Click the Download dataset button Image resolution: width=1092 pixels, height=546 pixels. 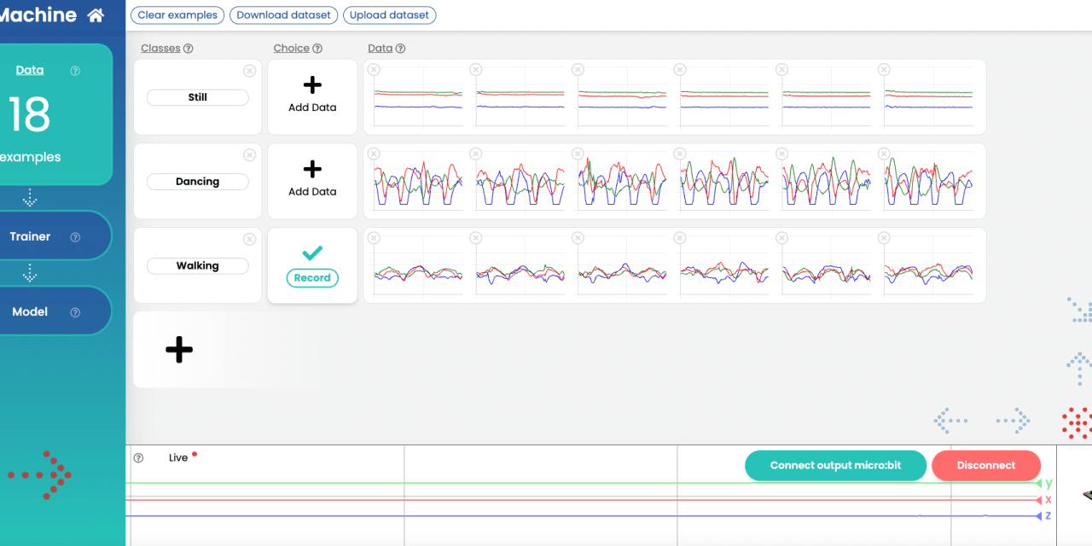pyautogui.click(x=283, y=15)
